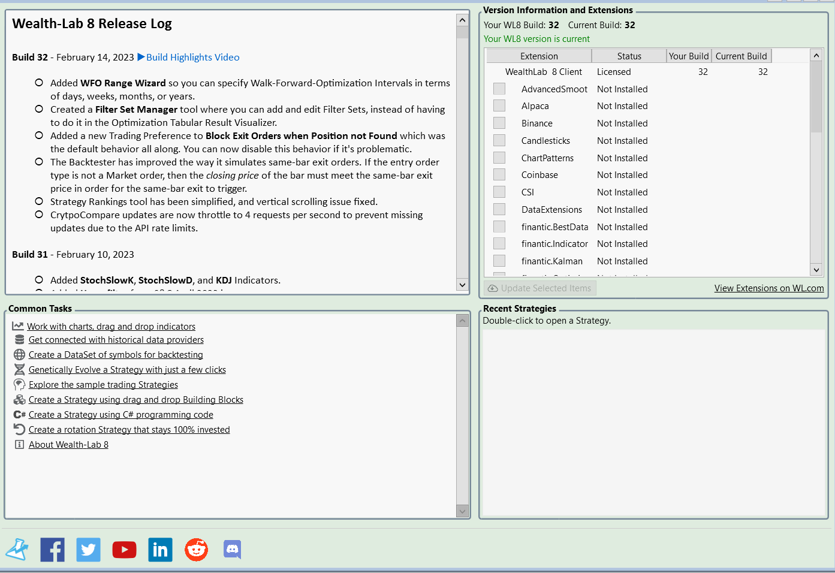The width and height of the screenshot is (835, 573).
Task: Click the Wealth-Lab 8 Release Log title
Action: [x=92, y=23]
